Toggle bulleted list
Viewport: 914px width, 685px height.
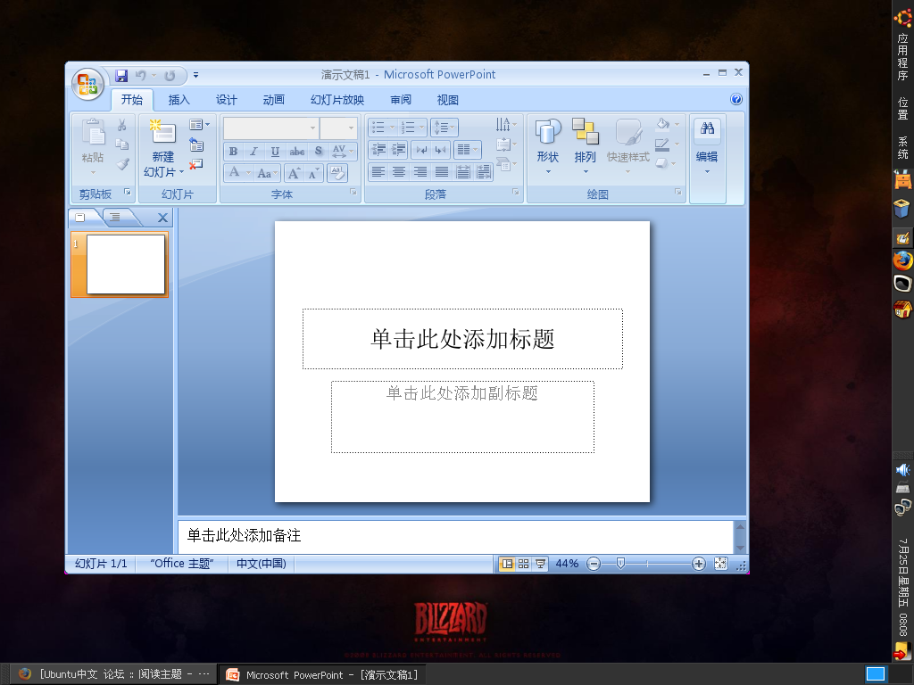378,127
